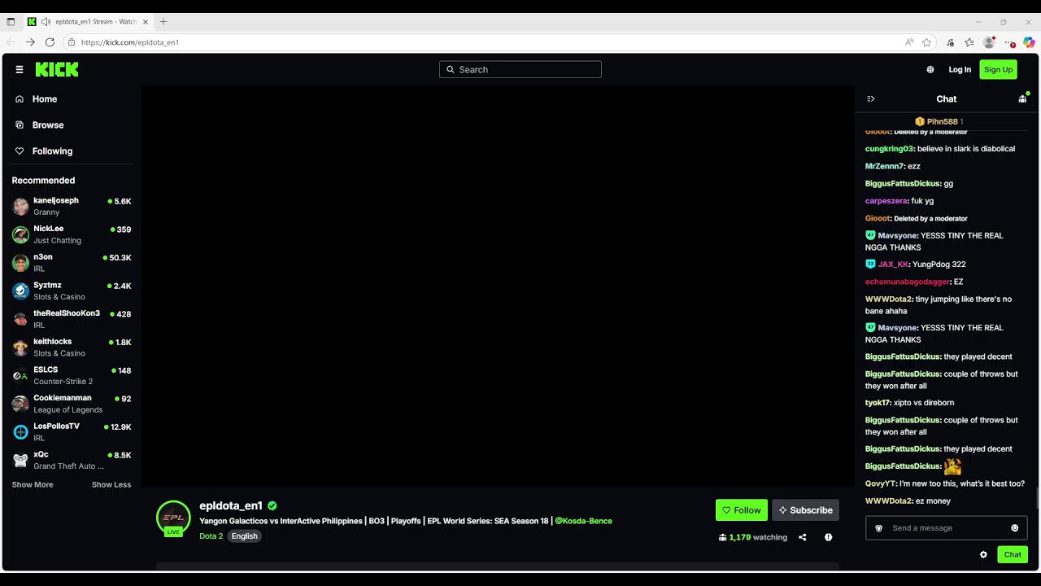
Task: Open chat settings gear
Action: pos(983,555)
